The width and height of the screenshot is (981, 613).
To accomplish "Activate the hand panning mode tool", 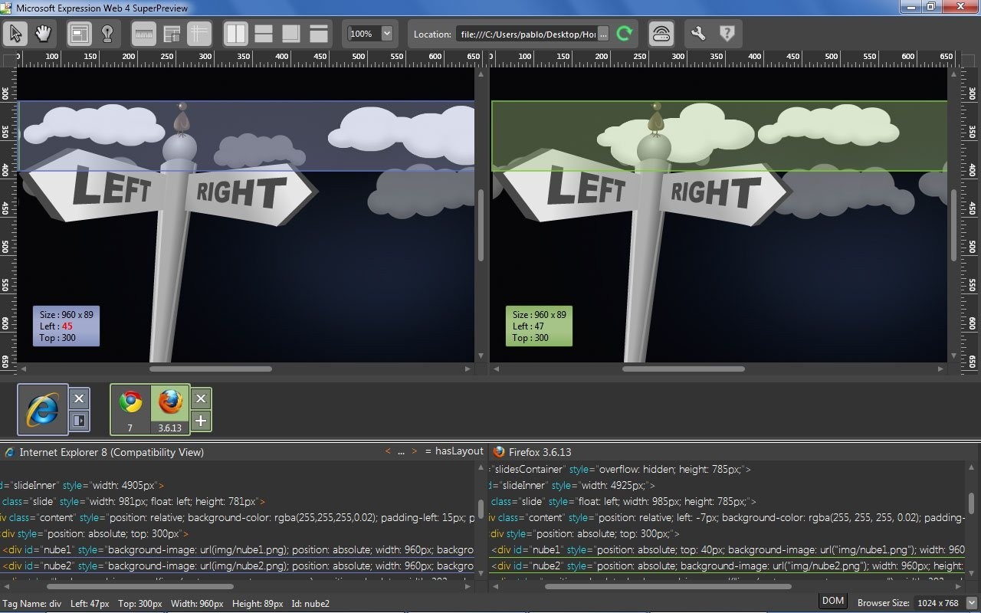I will click(x=43, y=34).
